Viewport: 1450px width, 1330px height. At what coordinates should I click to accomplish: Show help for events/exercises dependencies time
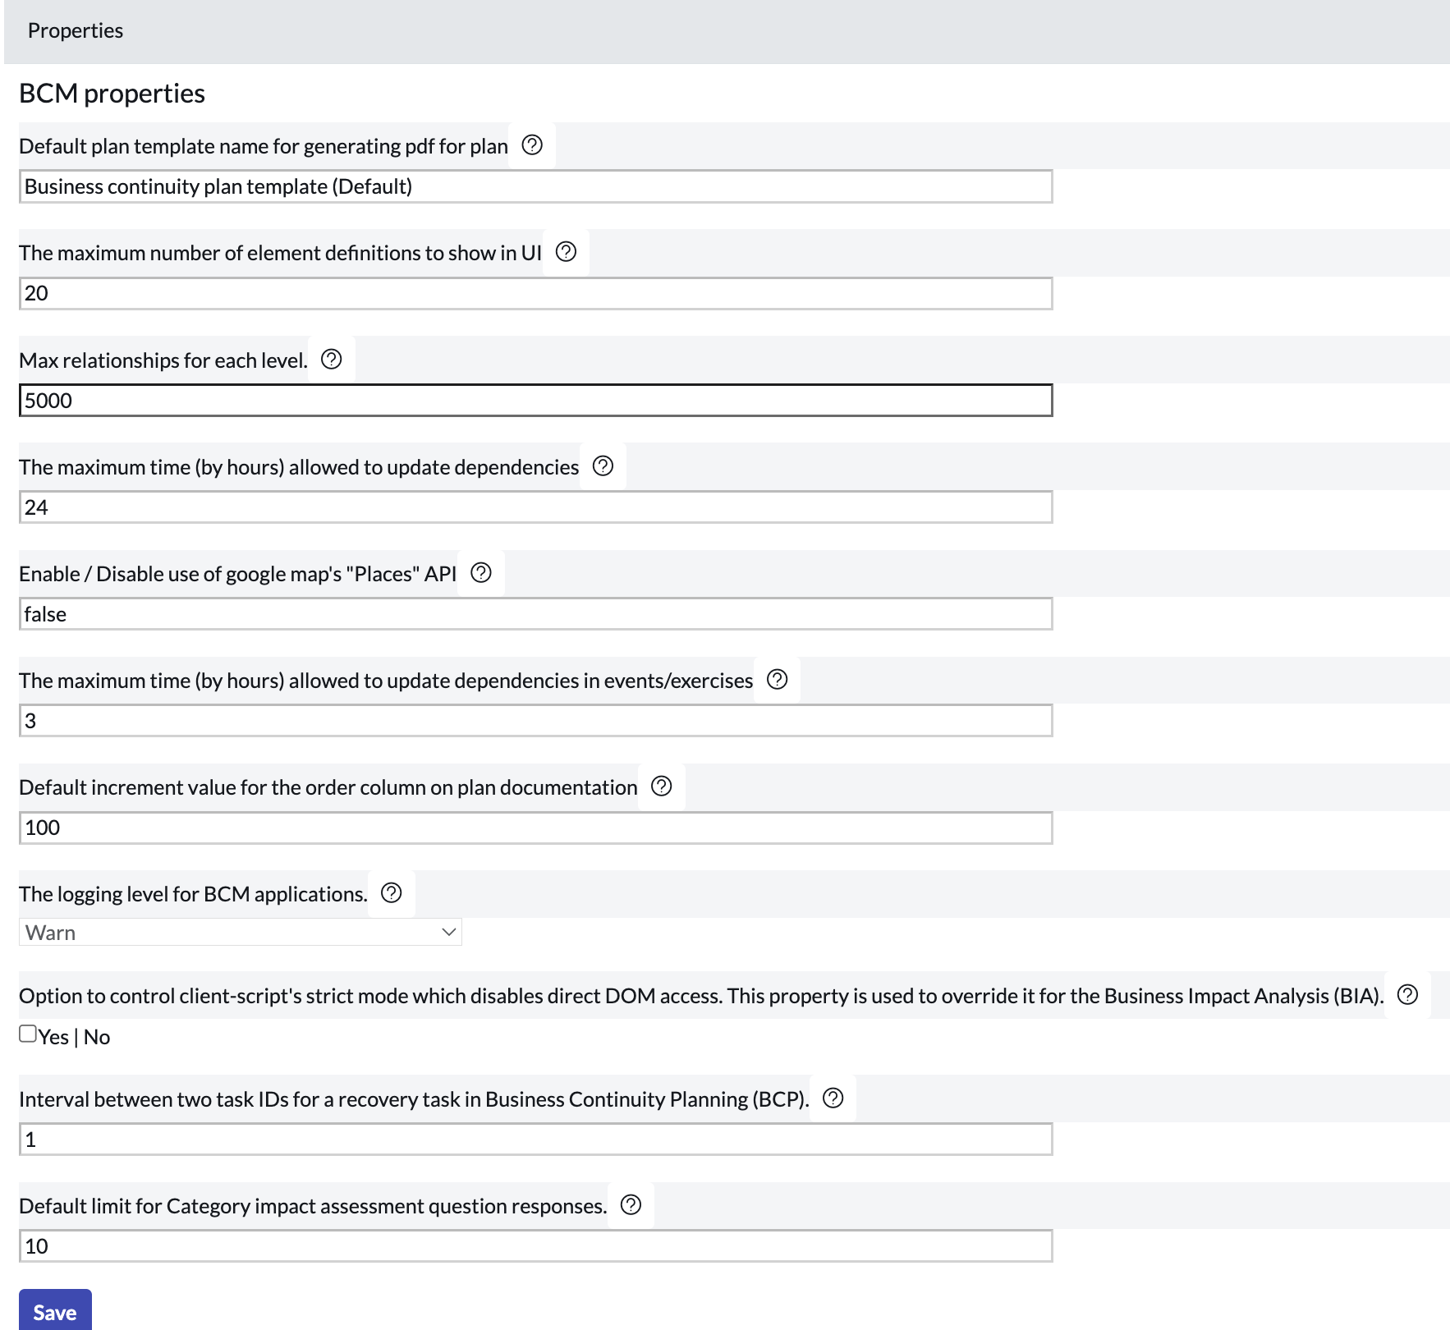(777, 680)
